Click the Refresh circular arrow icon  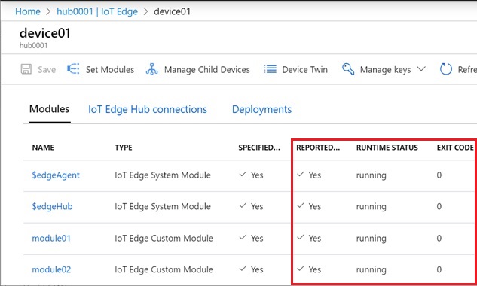[445, 69]
